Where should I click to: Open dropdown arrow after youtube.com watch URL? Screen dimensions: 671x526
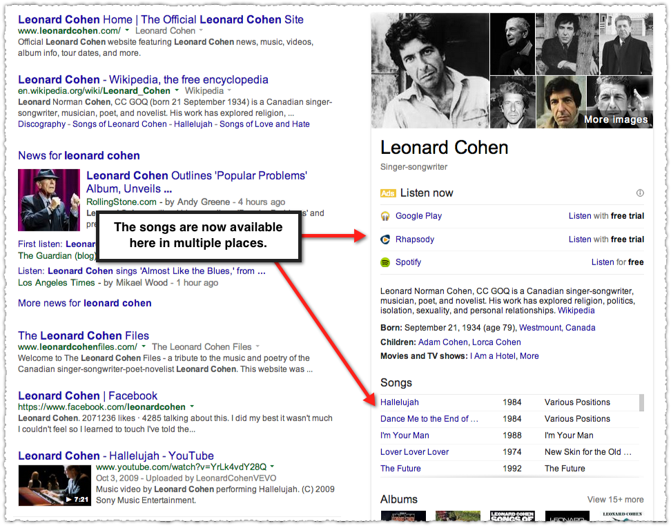272,466
